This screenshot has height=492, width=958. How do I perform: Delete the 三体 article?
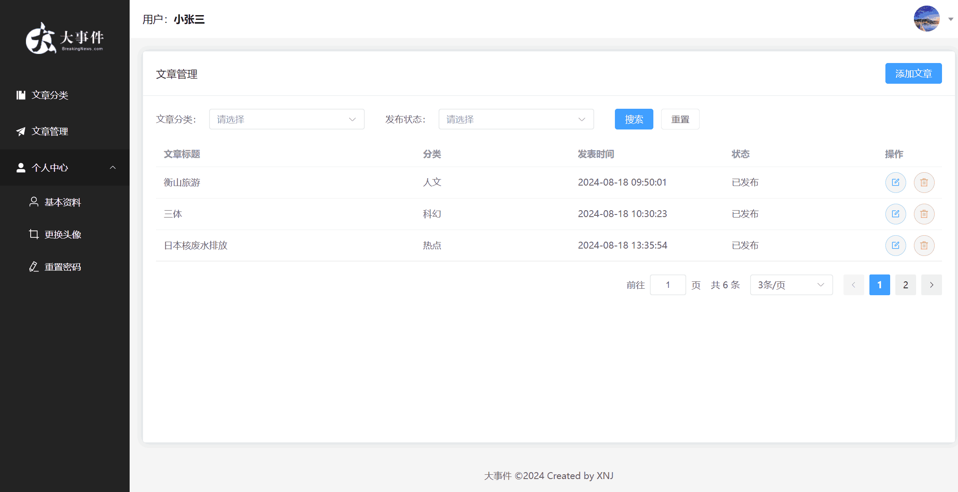(924, 214)
